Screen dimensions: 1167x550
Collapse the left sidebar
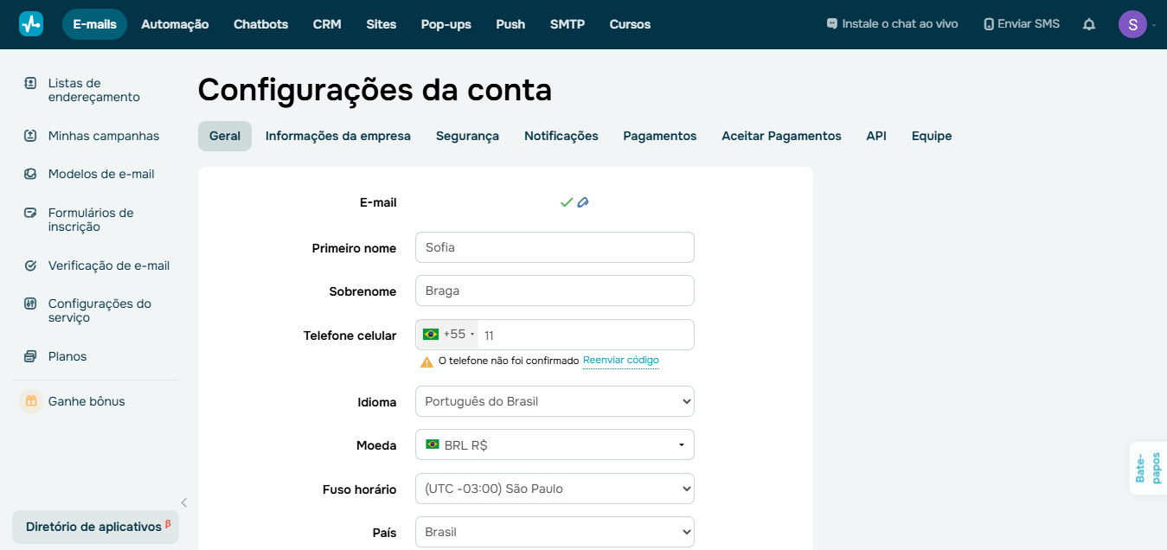[x=183, y=502]
